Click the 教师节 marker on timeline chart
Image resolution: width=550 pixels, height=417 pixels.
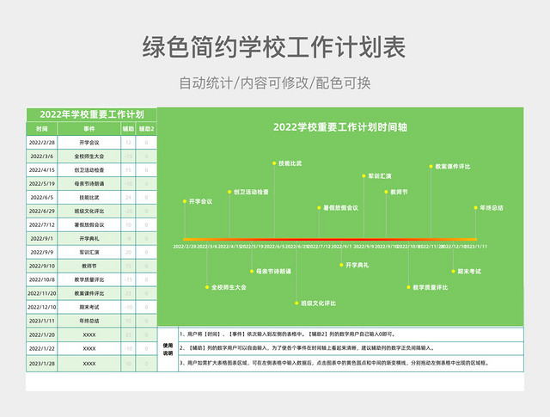[386, 192]
